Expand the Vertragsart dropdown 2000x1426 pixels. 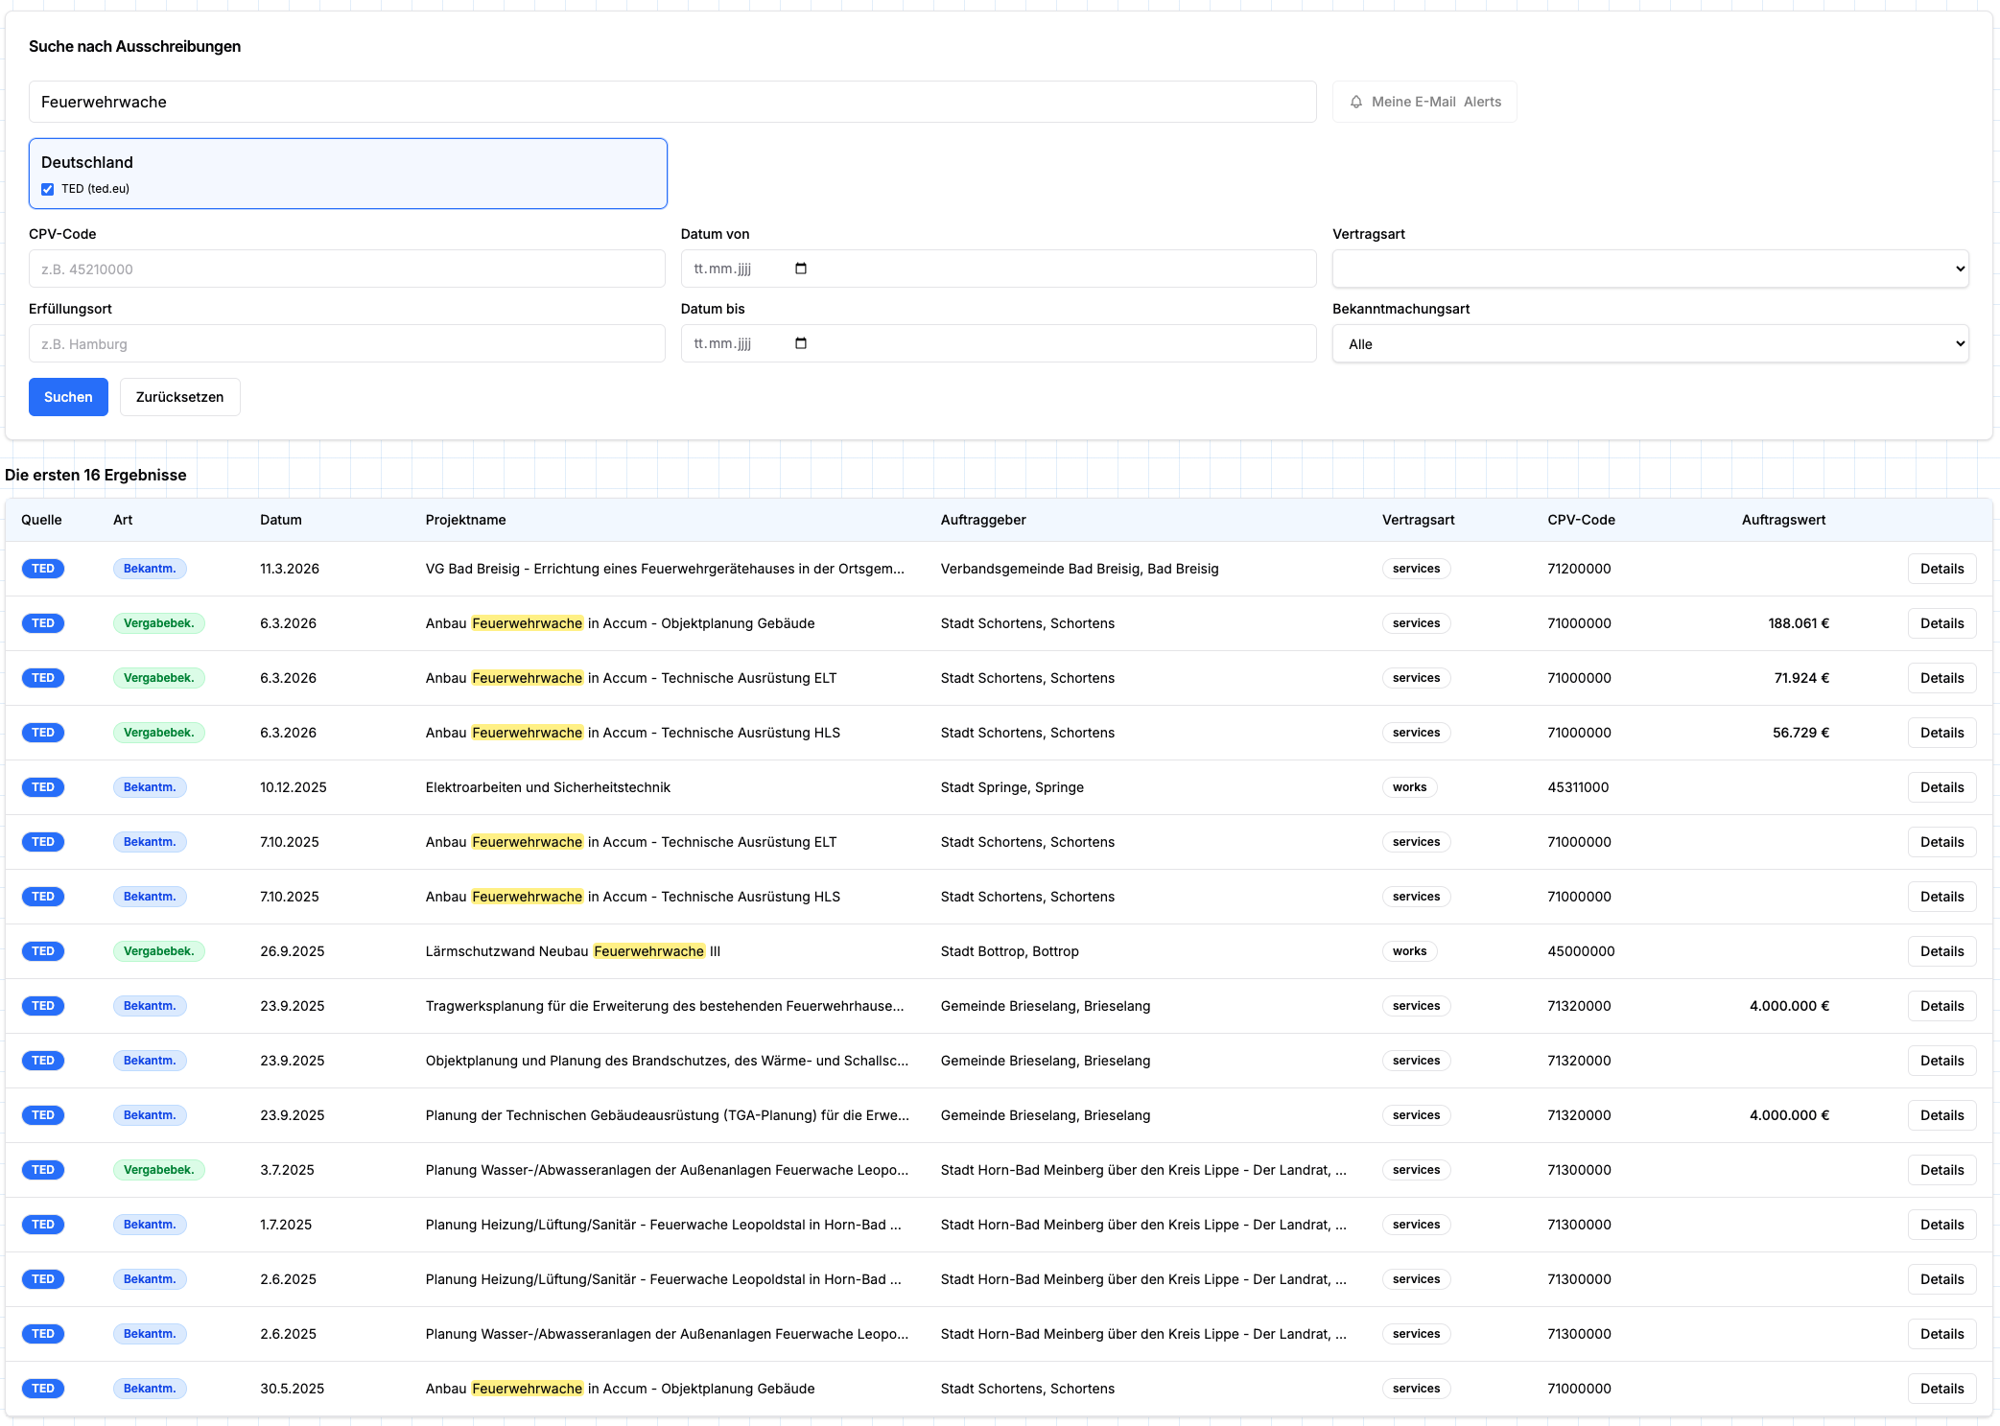(1650, 269)
